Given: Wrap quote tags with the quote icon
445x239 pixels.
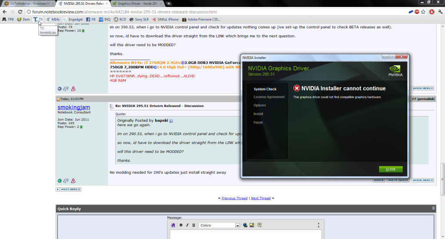Looking at the screenshot, I should [260, 225].
